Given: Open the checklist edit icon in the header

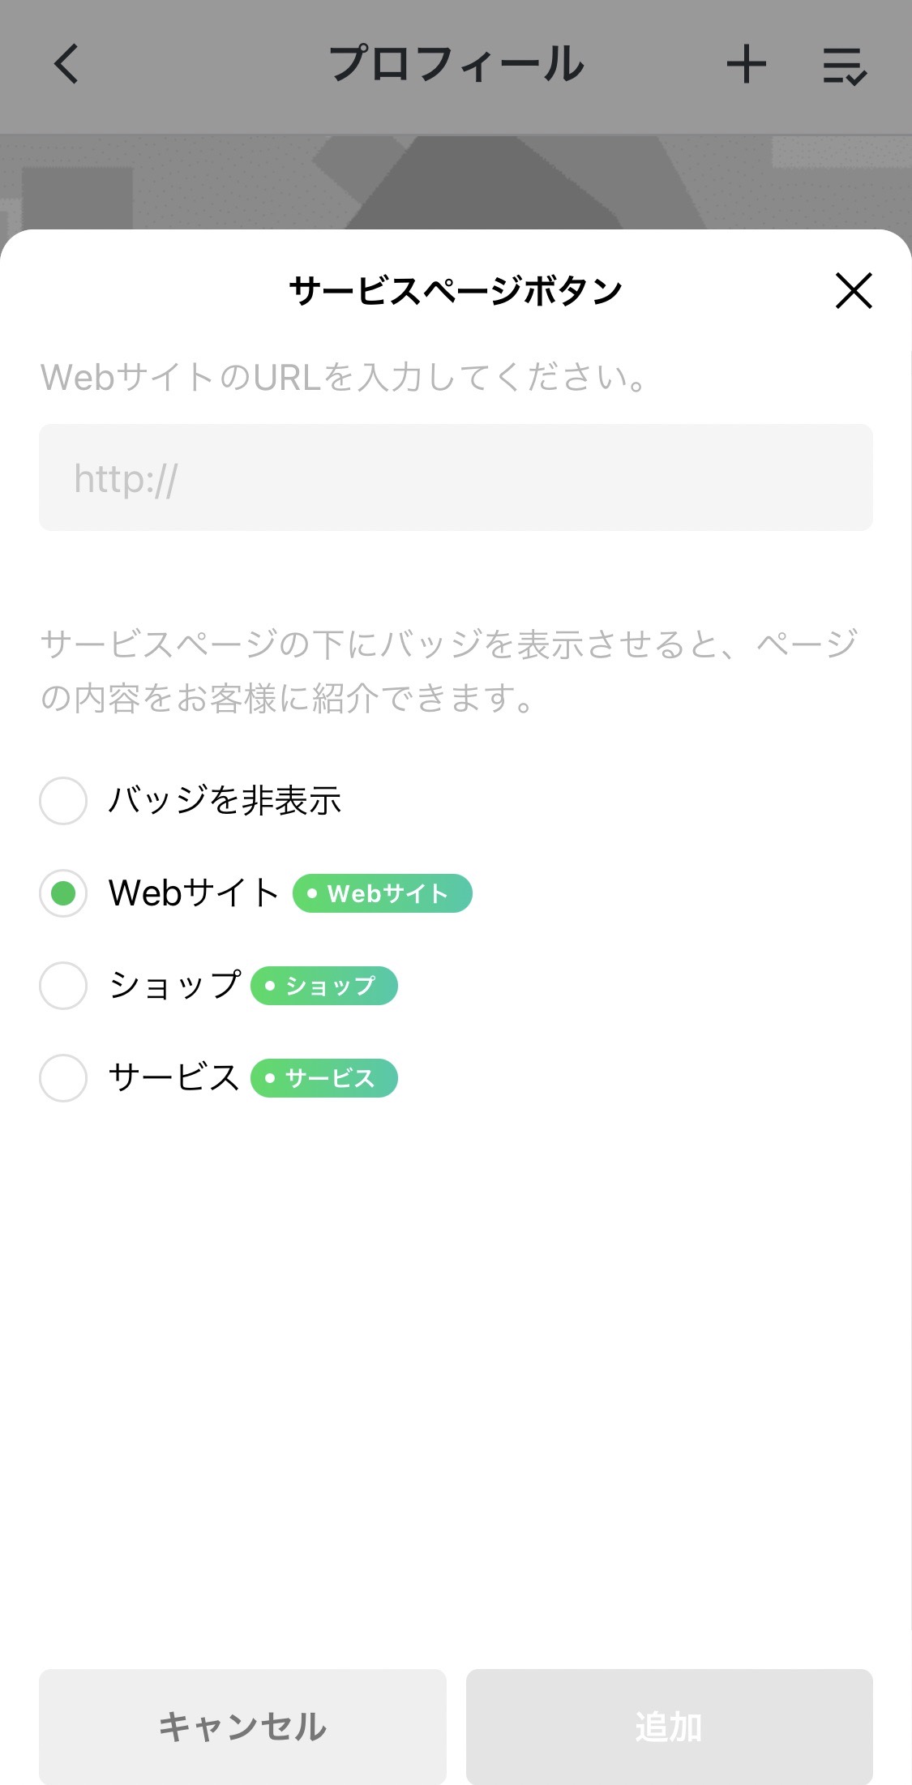Looking at the screenshot, I should 845,66.
